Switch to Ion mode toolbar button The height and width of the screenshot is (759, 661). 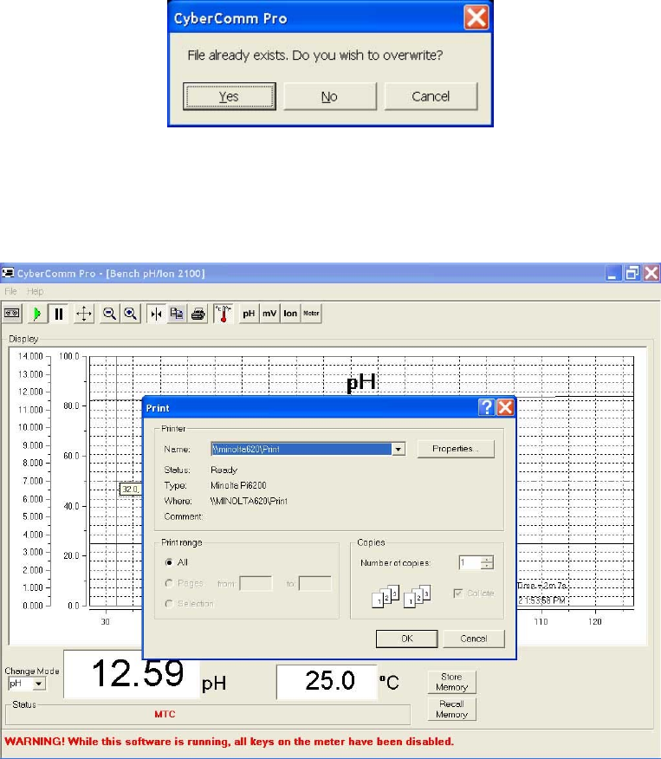[290, 314]
